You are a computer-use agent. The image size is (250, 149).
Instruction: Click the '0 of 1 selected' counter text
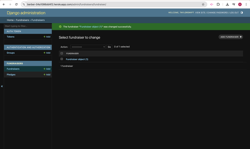point(122,47)
